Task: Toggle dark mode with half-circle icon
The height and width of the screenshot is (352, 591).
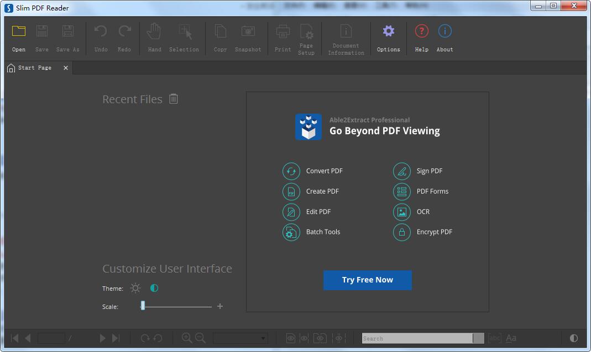Action: click(154, 288)
